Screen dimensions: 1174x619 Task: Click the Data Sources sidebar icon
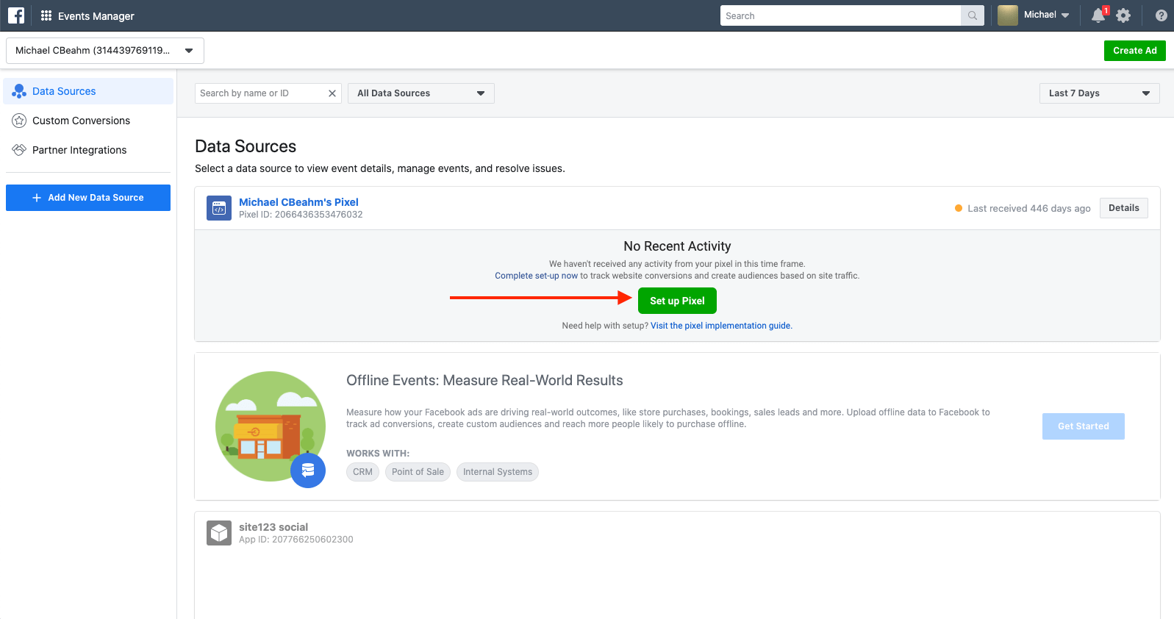coord(19,91)
